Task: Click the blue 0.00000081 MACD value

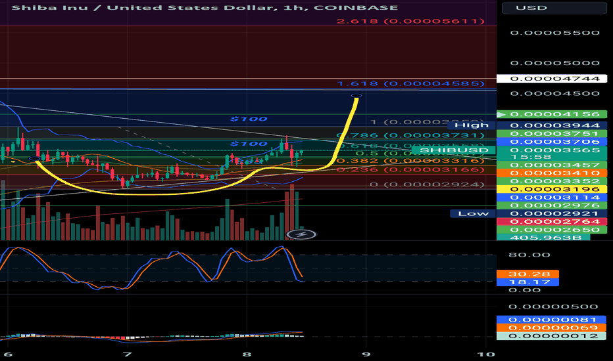Action: [552, 320]
